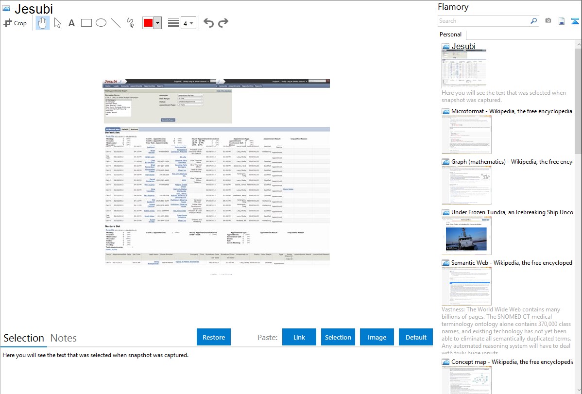Click the blue upload icon in Flamory header

tap(575, 21)
